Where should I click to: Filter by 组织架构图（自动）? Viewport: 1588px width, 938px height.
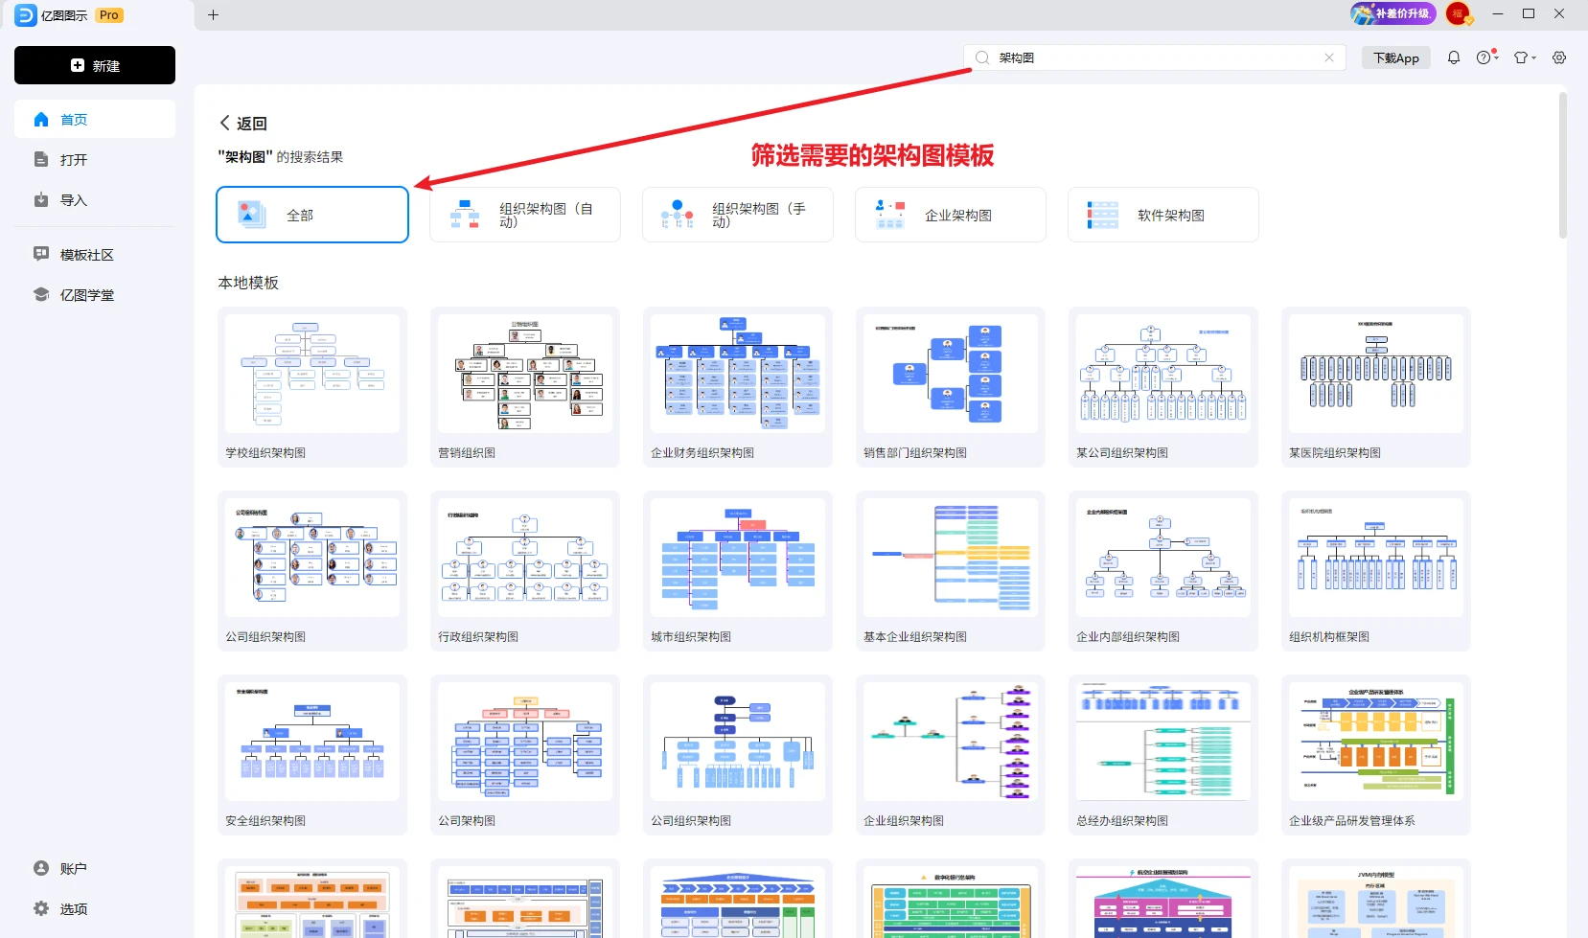pos(525,215)
